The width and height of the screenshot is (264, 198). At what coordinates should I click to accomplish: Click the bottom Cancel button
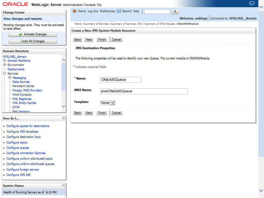116,113
